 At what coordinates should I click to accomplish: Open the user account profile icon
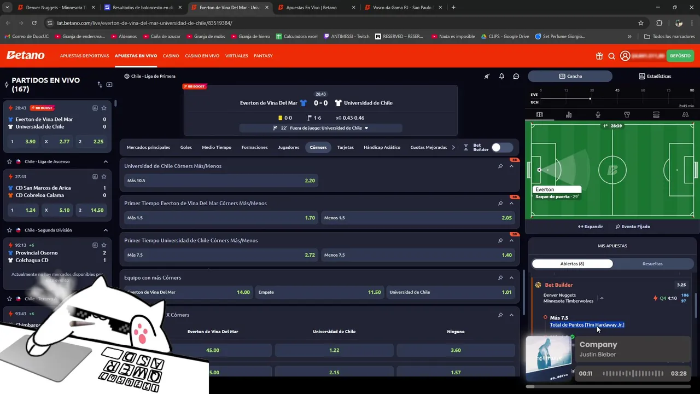(x=625, y=56)
